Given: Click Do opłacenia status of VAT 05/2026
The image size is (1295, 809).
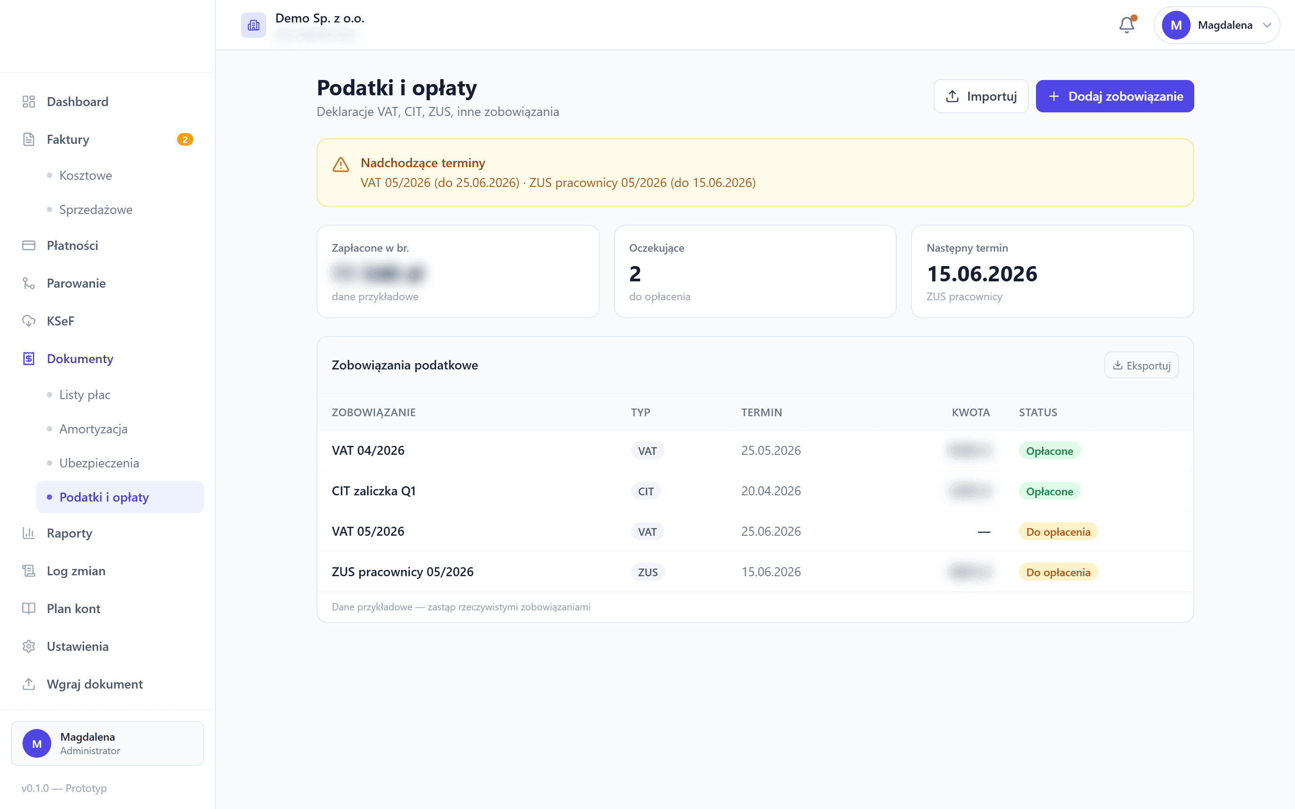Looking at the screenshot, I should 1058,532.
